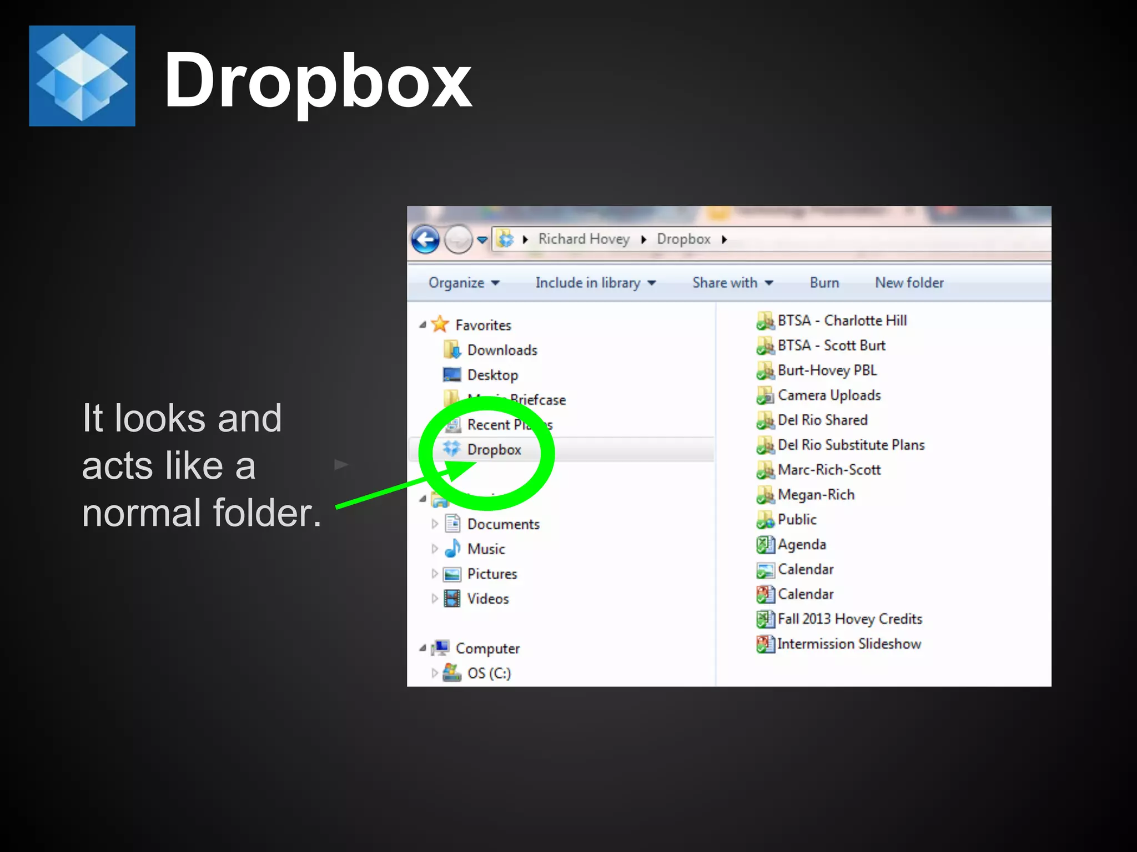The image size is (1137, 852).
Task: Open the Share with menu
Action: pyautogui.click(x=733, y=283)
